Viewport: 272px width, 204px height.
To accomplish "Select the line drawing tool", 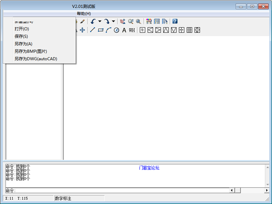I will click(92, 30).
